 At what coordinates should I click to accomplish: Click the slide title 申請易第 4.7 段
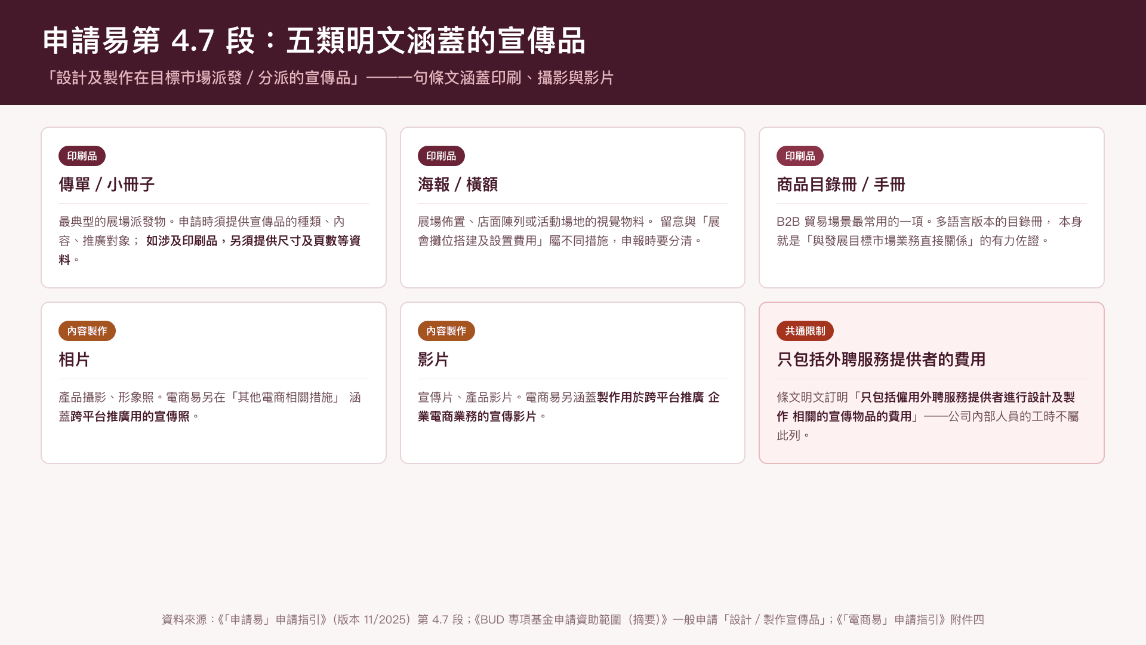[x=314, y=41]
